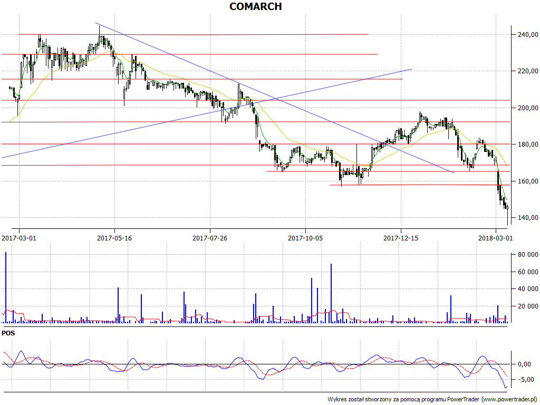This screenshot has width=540, height=405.
Task: Select the 200,00 price axis label
Action: [x=528, y=108]
